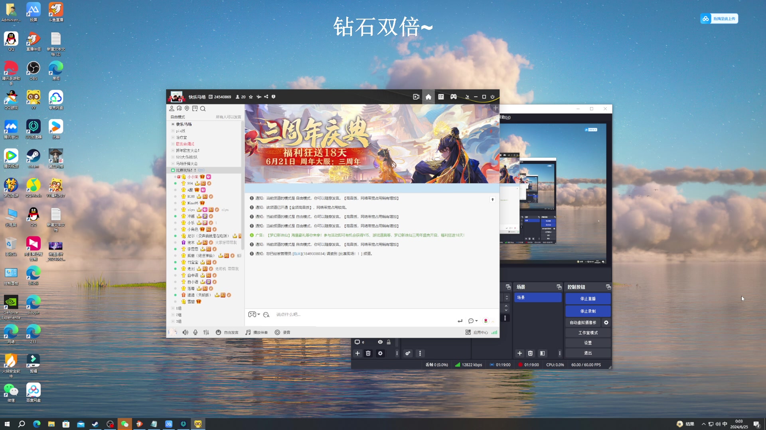766x430 pixels.
Task: Unlock source e via the lock toggle
Action: 389,342
